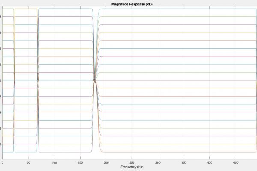Click the x-axis tick label '450'
257x171 pixels.
[236, 162]
